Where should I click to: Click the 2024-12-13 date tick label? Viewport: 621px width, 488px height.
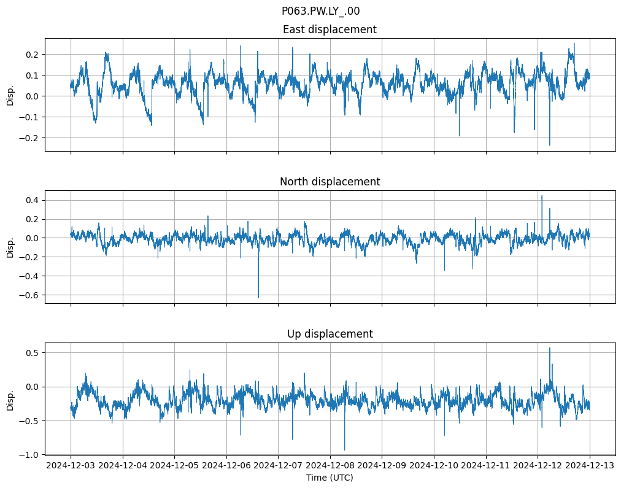point(590,466)
